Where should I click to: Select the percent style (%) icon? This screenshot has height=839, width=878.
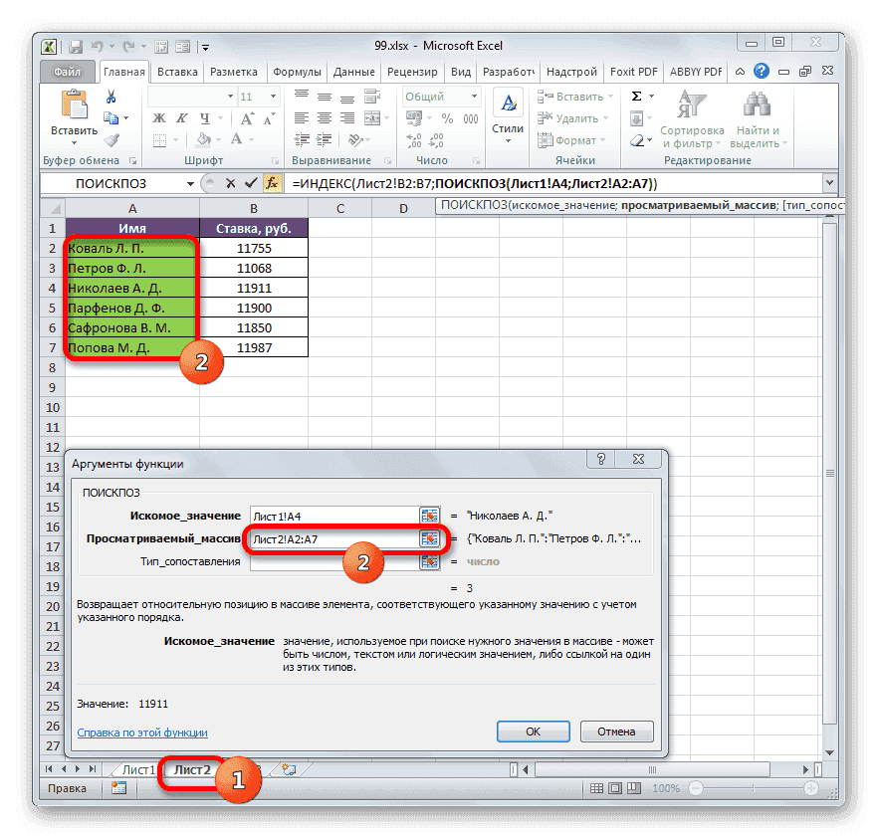pyautogui.click(x=447, y=118)
